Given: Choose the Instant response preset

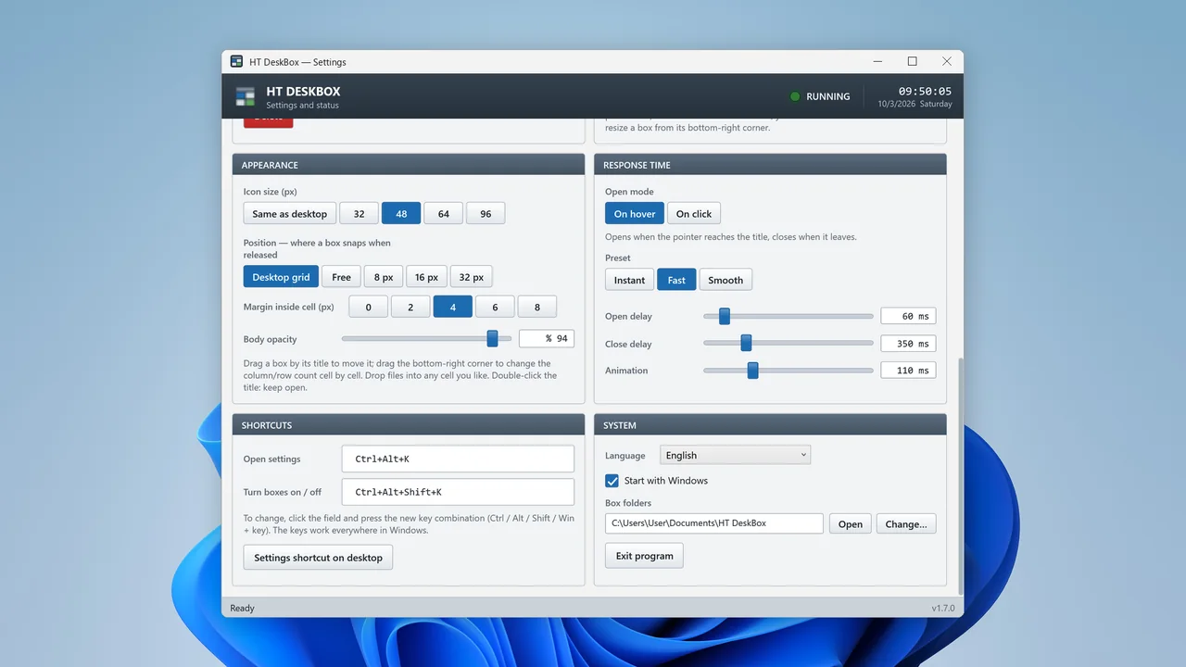Looking at the screenshot, I should click(629, 280).
